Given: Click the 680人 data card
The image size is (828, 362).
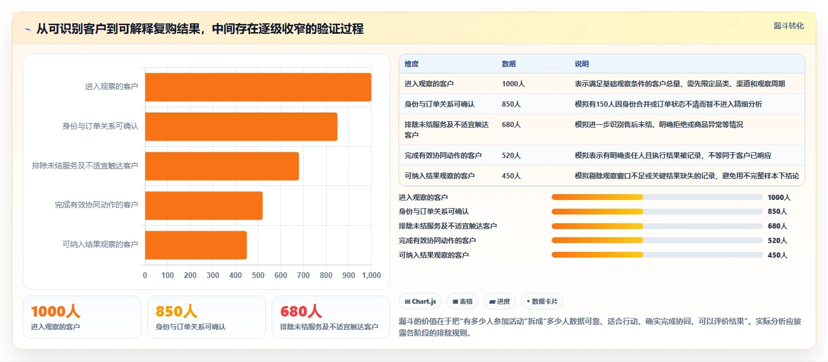Looking at the screenshot, I should 331,317.
